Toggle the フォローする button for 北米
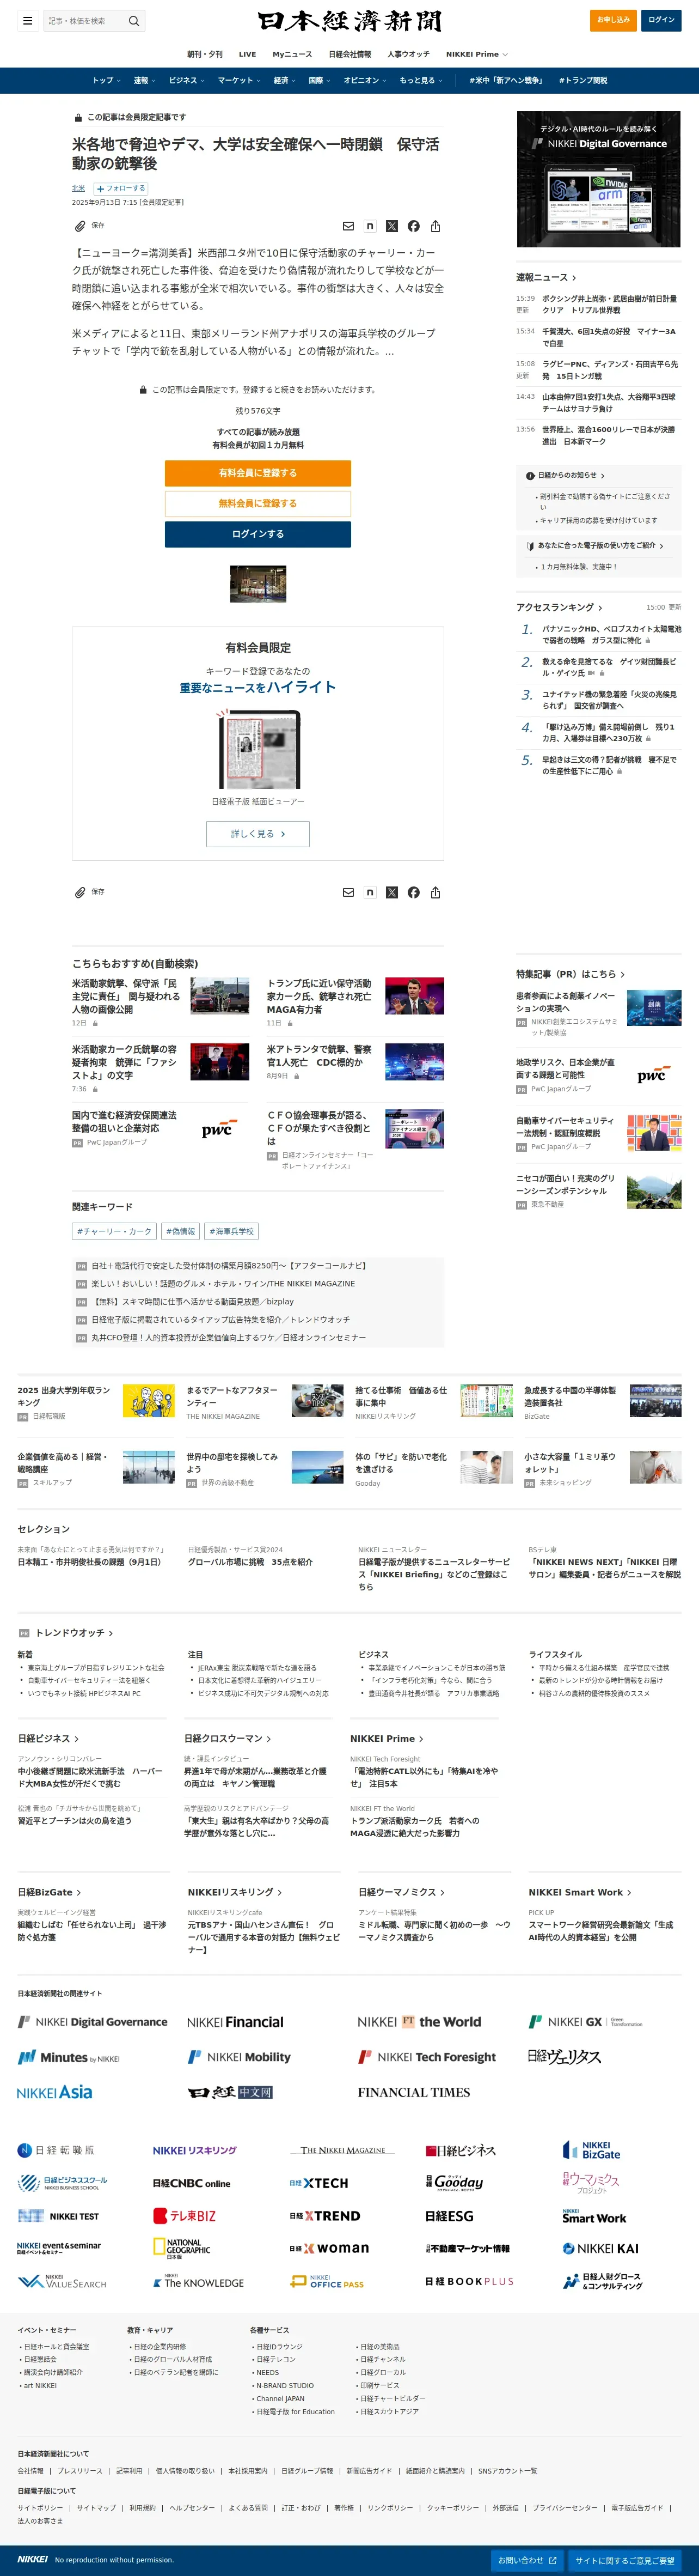Screen dimensions: 699x2576 121,188
